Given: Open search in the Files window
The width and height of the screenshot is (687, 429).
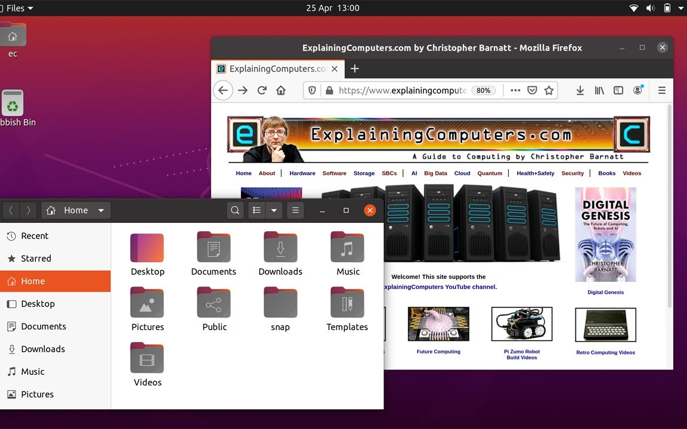Looking at the screenshot, I should (235, 210).
